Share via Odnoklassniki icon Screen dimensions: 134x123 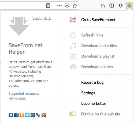click(22, 115)
